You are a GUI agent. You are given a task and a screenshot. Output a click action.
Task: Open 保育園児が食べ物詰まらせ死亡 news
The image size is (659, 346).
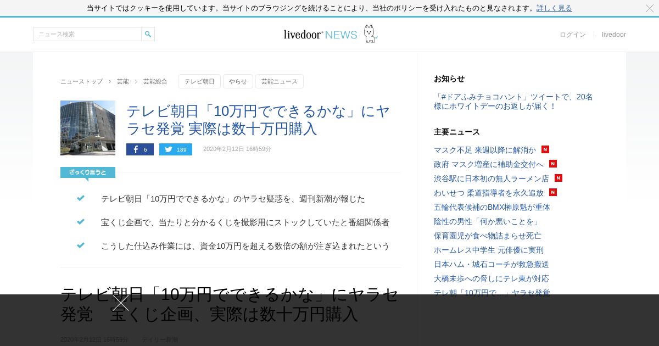coord(488,236)
